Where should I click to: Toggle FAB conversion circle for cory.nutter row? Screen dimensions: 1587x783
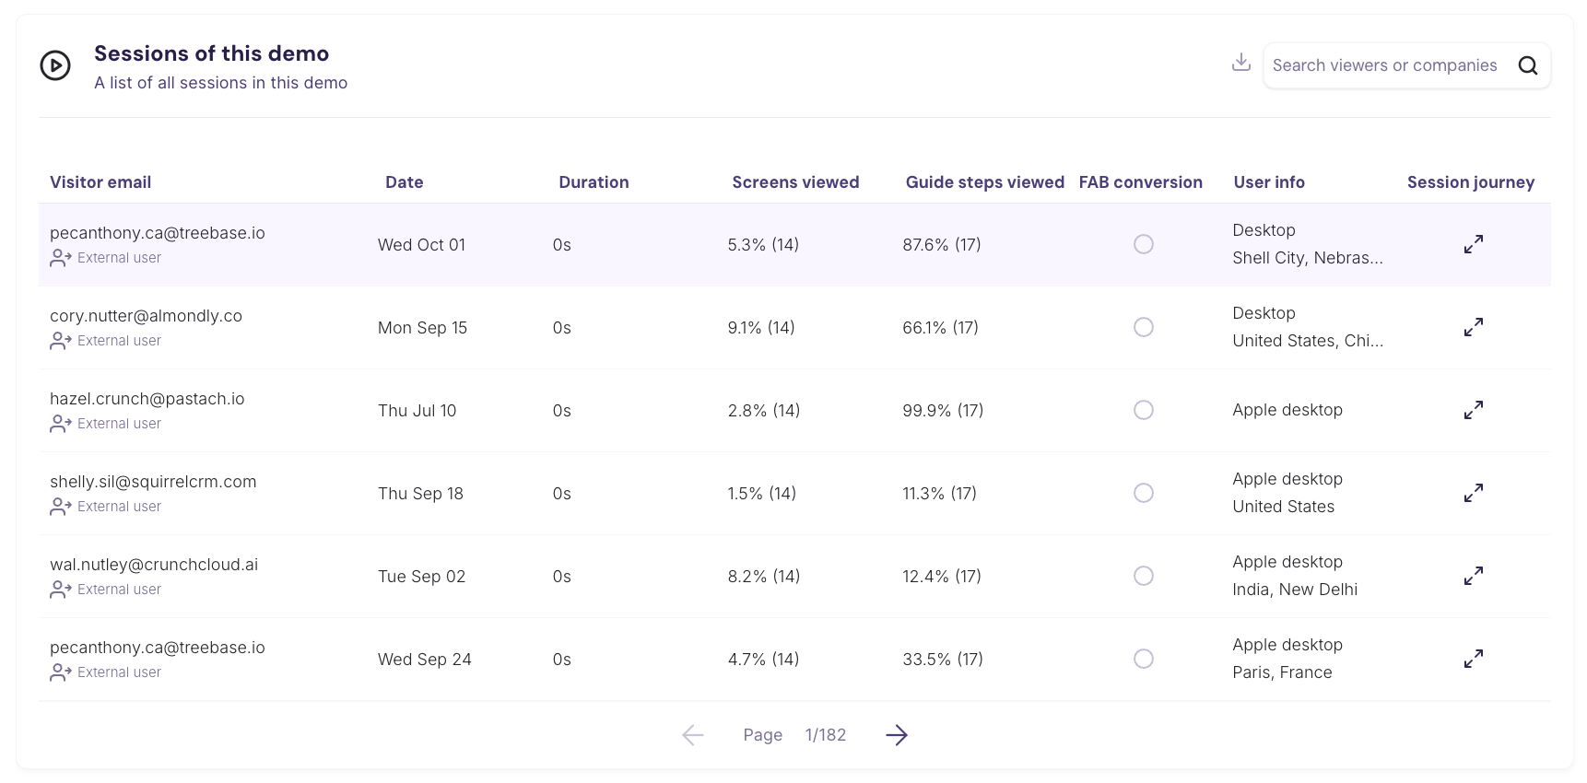coord(1143,327)
